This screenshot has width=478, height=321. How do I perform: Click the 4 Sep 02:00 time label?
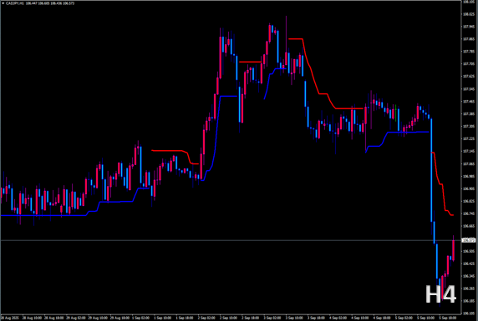click(x=338, y=318)
